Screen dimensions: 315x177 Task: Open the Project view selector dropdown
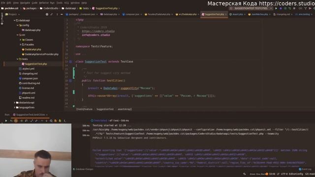pyautogui.click(x=13, y=14)
